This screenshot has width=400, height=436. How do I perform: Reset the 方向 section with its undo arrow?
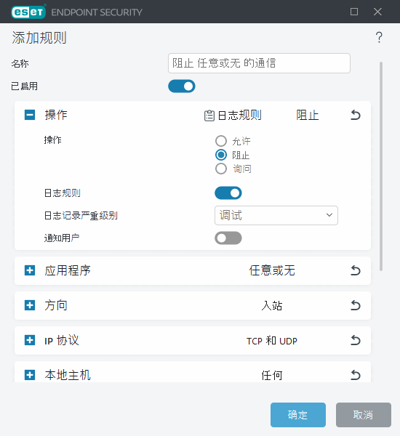tap(355, 305)
